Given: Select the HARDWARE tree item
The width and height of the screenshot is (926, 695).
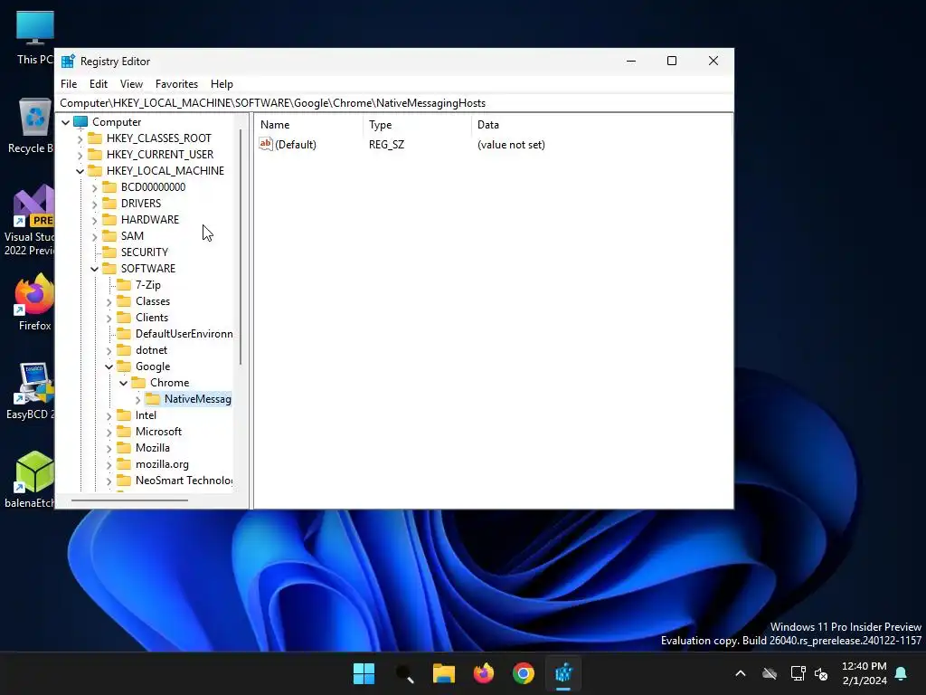Looking at the screenshot, I should [x=149, y=219].
